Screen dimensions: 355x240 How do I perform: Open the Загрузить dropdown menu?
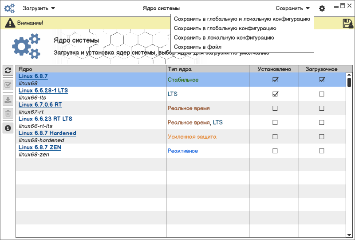39,8
